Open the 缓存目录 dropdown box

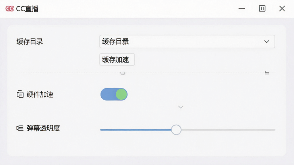tap(187, 42)
